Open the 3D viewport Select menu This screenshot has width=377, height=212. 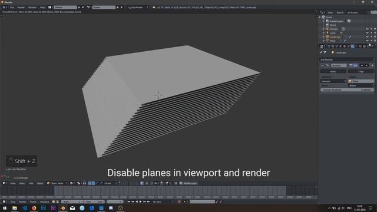point(22,183)
